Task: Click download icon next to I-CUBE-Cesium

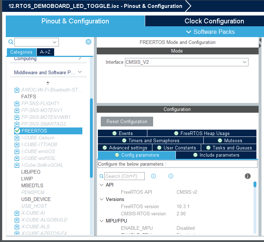Action: [17, 138]
